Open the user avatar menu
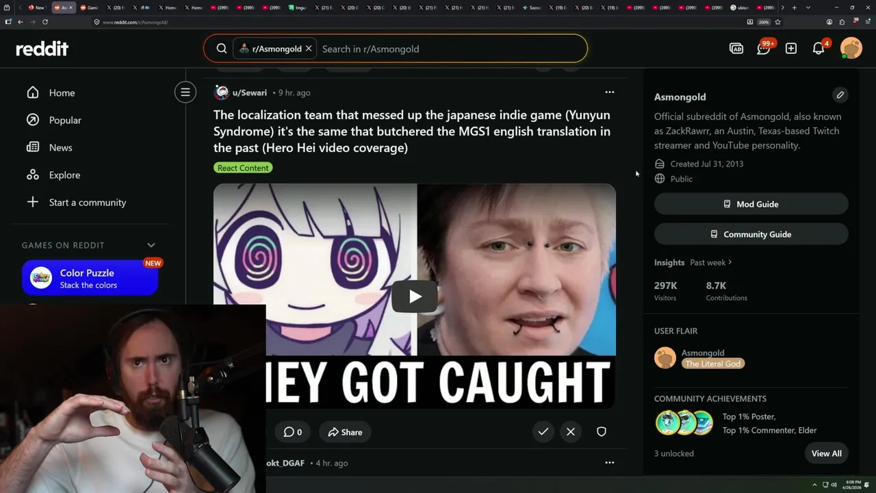Viewport: 876px width, 493px height. [x=851, y=49]
